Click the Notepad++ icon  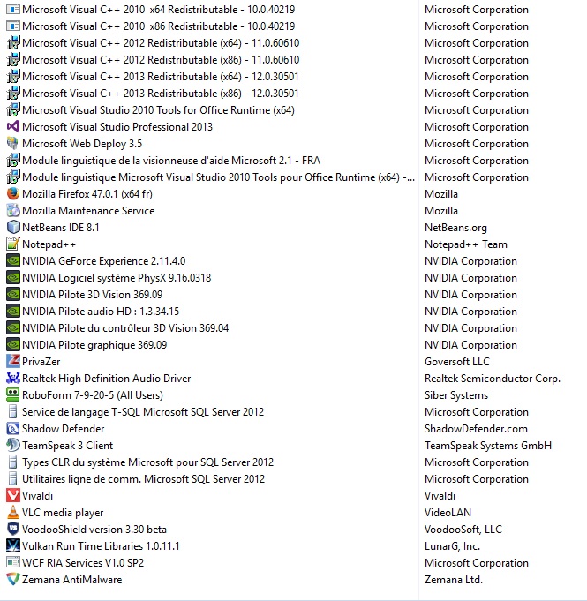(13, 244)
